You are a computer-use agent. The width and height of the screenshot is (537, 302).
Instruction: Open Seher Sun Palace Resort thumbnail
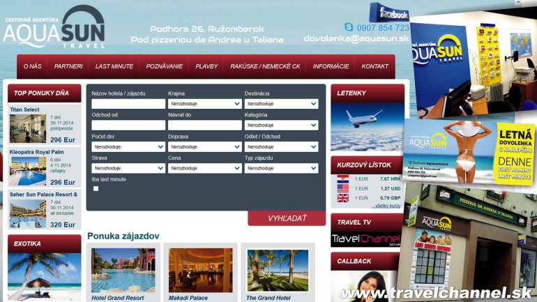tap(28, 213)
